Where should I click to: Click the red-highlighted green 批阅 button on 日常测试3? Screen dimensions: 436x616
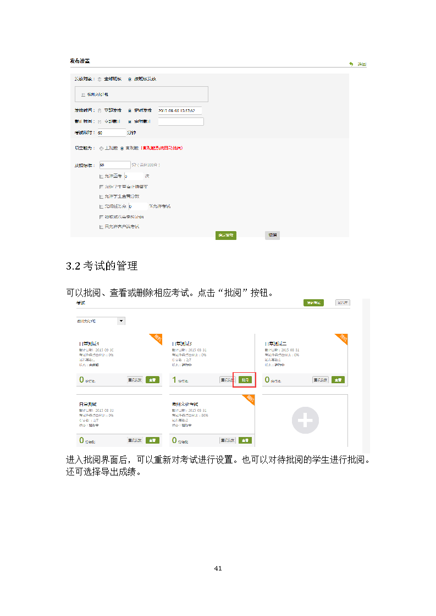tap(245, 380)
